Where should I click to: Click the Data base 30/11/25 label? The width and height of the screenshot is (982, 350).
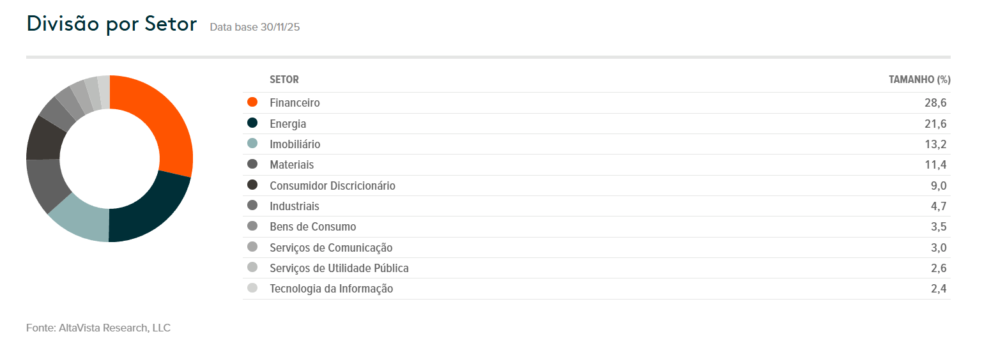[254, 27]
